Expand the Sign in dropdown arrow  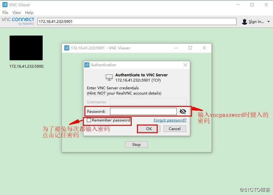(268, 22)
